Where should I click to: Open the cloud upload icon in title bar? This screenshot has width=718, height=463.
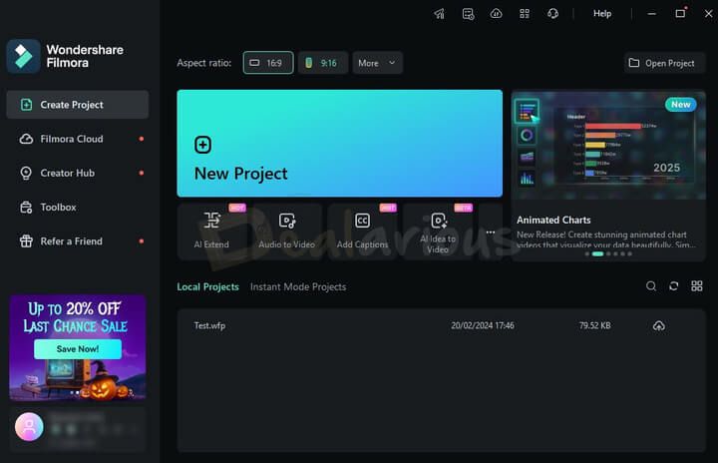(x=496, y=14)
